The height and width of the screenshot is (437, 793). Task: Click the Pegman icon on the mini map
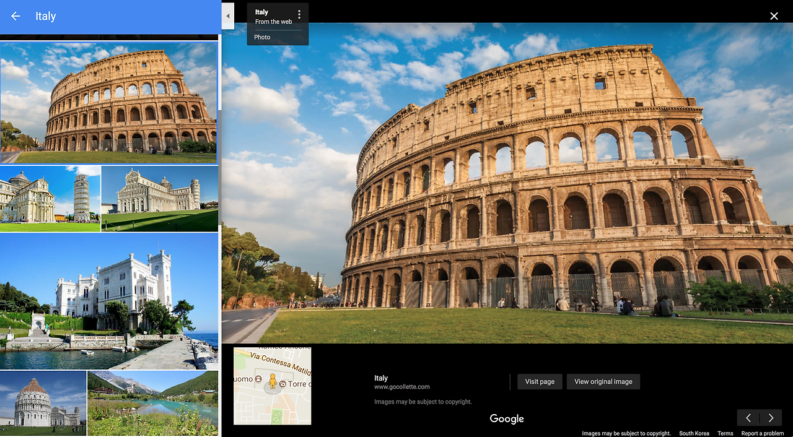pos(273,381)
